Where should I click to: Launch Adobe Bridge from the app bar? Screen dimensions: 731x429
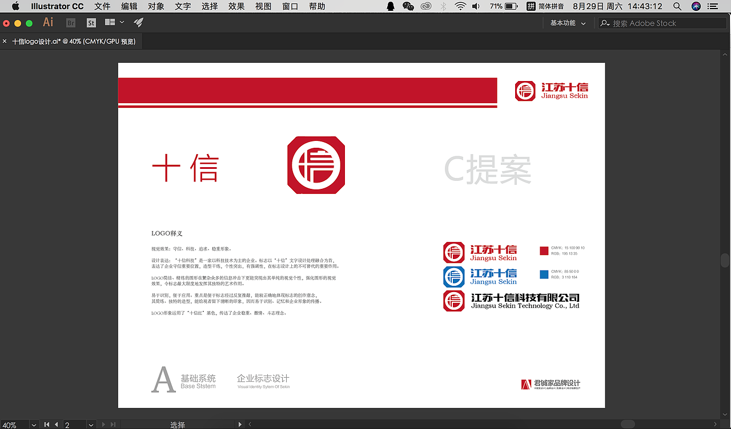point(70,23)
